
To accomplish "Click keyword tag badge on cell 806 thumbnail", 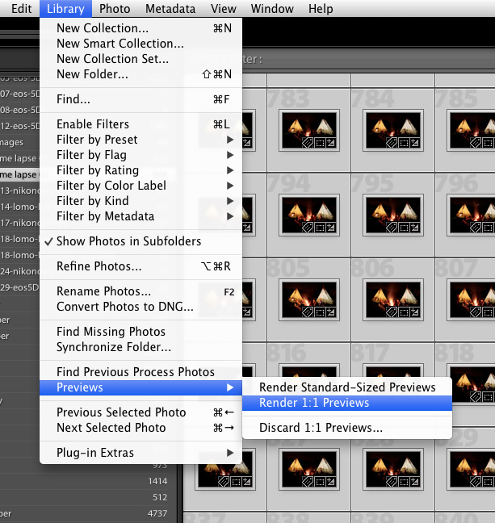I will (392, 312).
